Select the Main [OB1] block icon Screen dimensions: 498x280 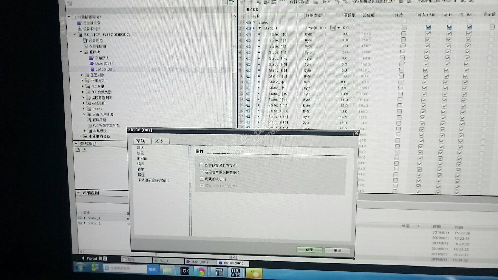(91, 64)
